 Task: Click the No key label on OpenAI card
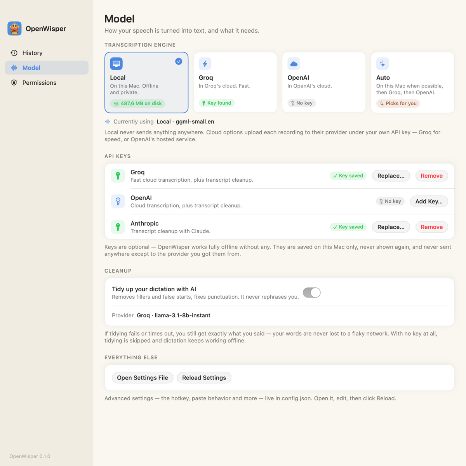304,103
